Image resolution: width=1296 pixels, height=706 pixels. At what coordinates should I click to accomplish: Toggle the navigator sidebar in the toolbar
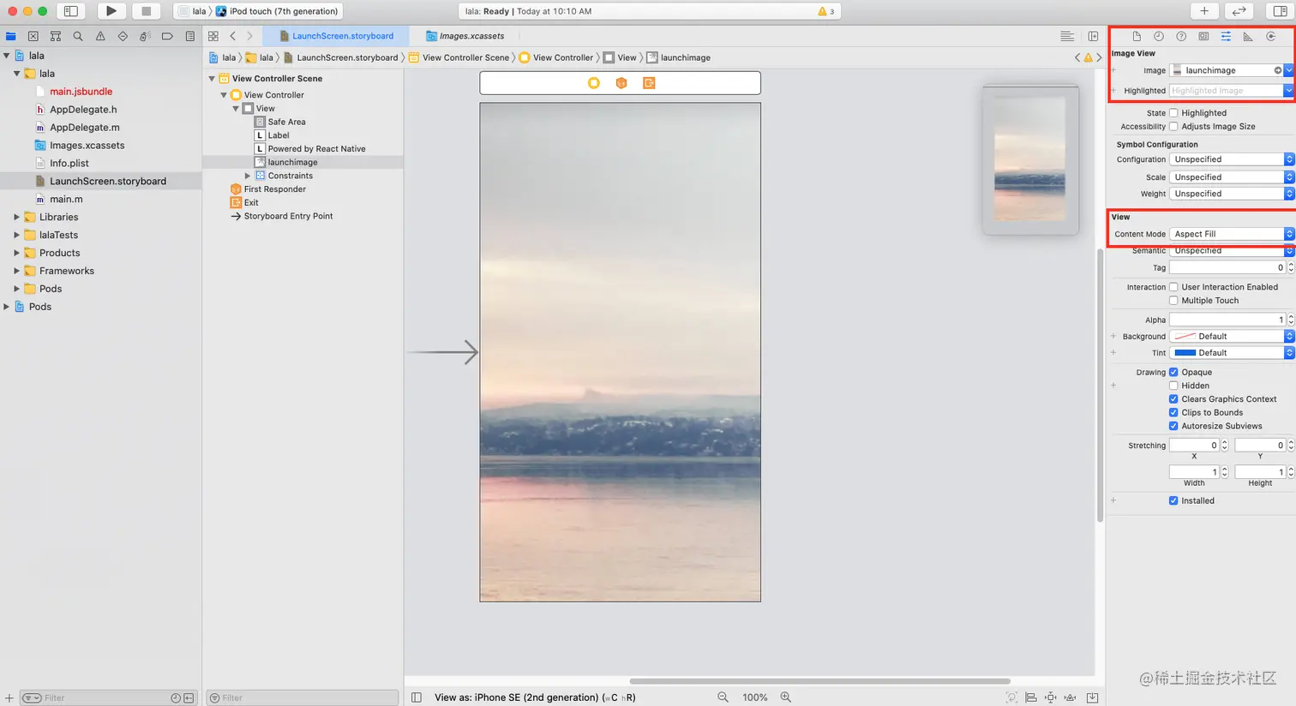pyautogui.click(x=71, y=11)
